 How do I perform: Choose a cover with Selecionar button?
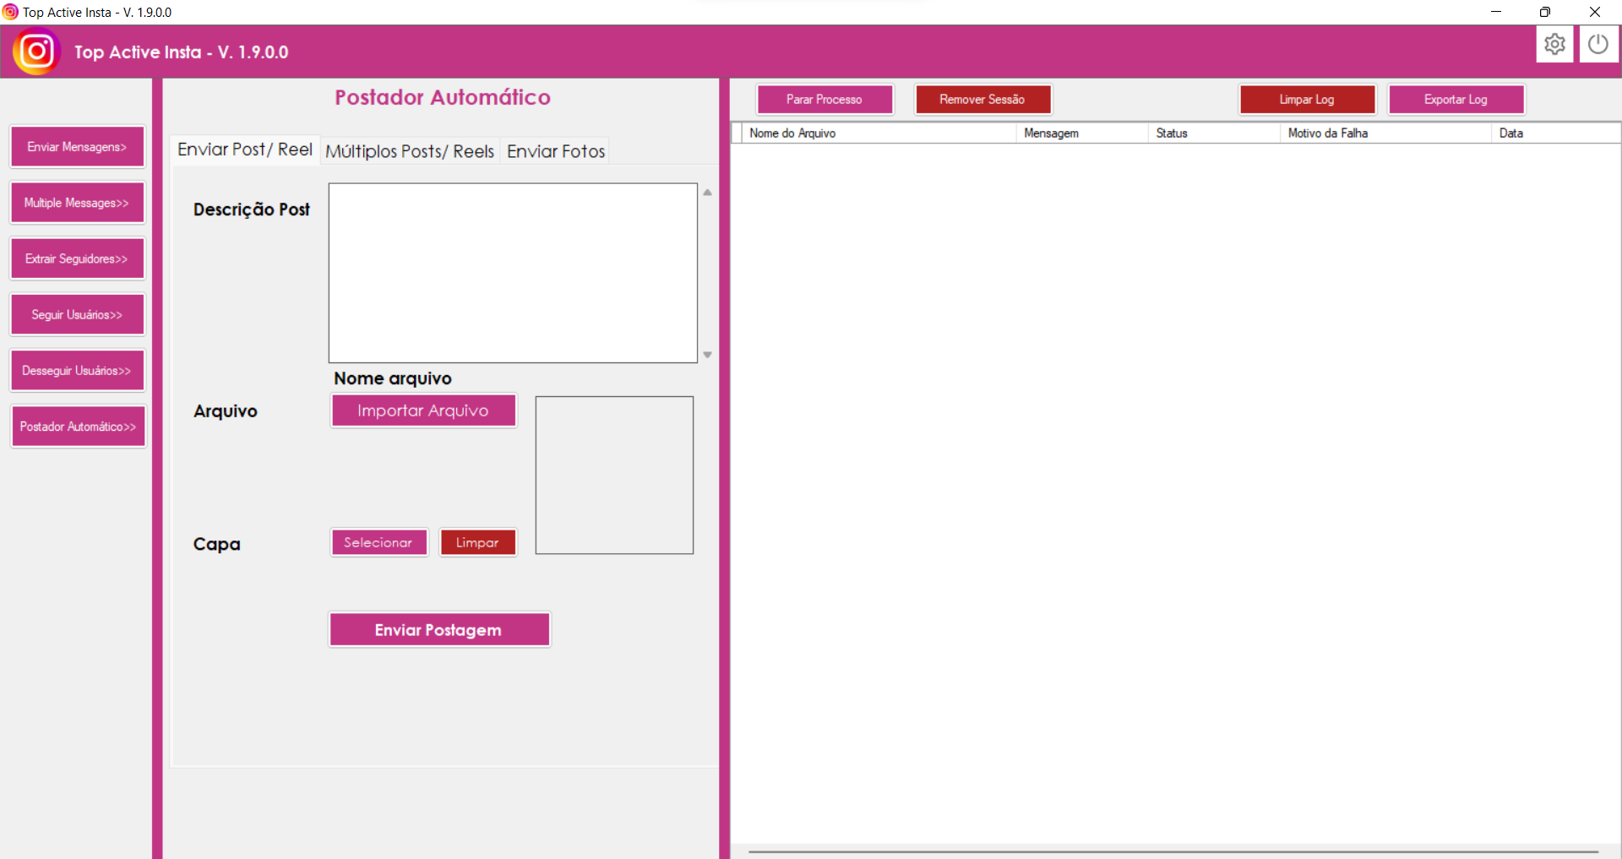[378, 542]
